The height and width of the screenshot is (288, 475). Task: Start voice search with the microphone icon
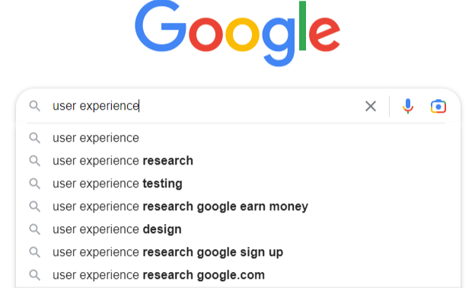408,106
